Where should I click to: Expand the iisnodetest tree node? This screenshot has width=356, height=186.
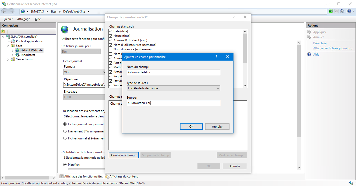[13, 55]
